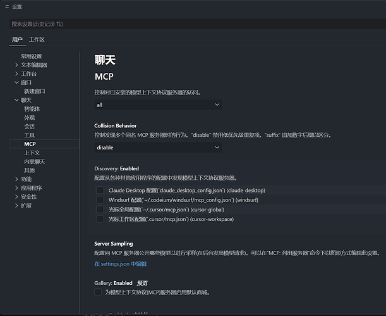The image size is (386, 316).
Task: Select MCP in the settings tree
Action: 30,144
